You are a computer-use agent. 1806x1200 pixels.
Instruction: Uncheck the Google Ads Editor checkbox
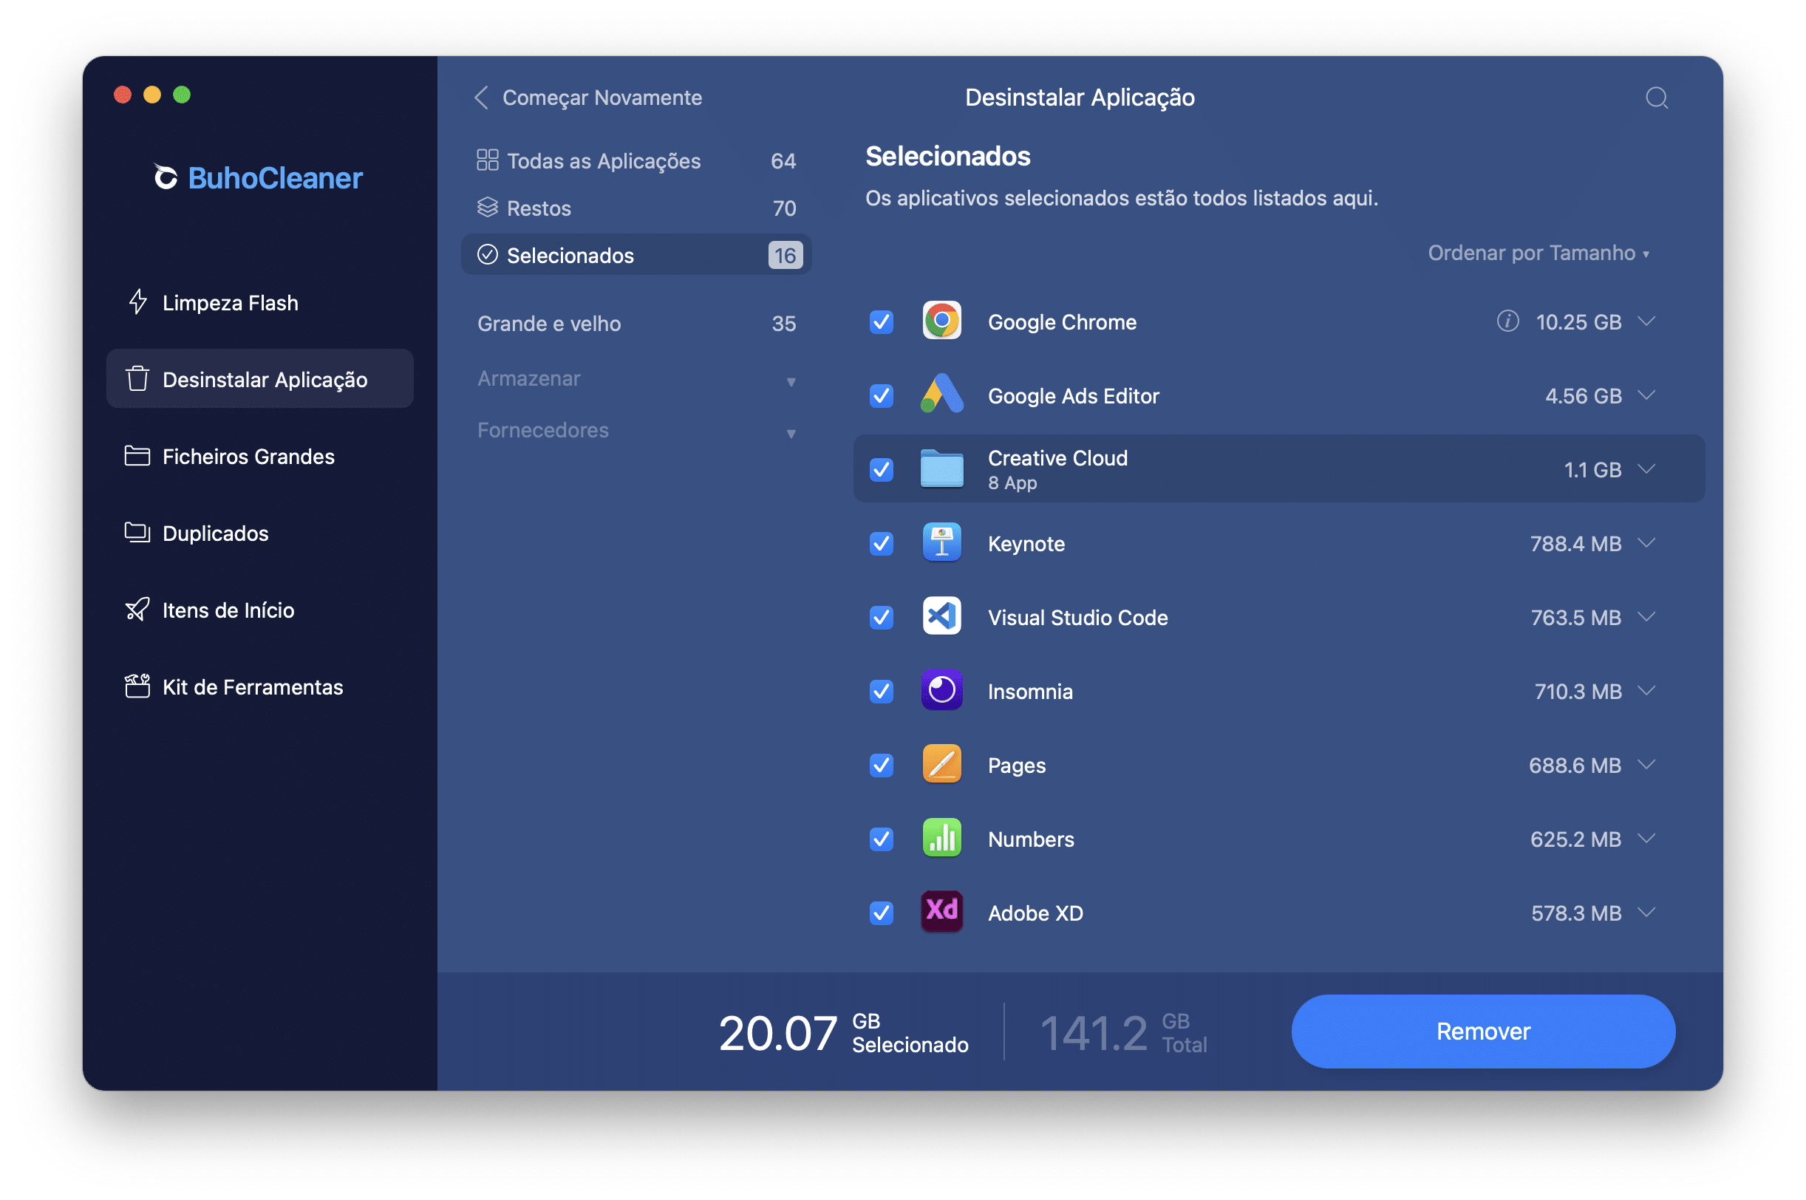point(882,395)
